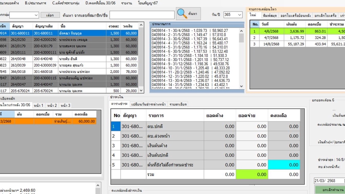Expand the group selection combo box
The height and width of the screenshot is (194, 345).
[36, 15]
